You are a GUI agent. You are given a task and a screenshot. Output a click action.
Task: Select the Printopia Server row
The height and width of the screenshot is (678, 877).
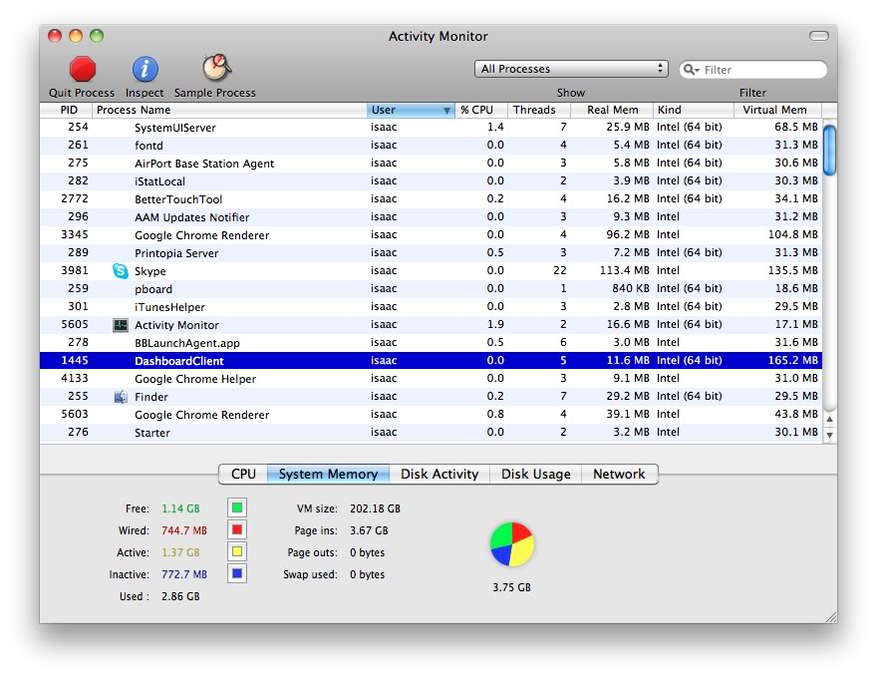pos(431,252)
